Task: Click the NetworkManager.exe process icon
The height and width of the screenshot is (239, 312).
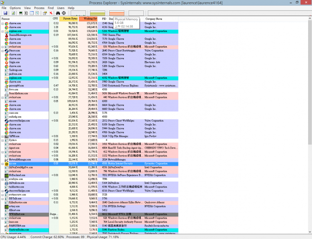Action: point(6,160)
